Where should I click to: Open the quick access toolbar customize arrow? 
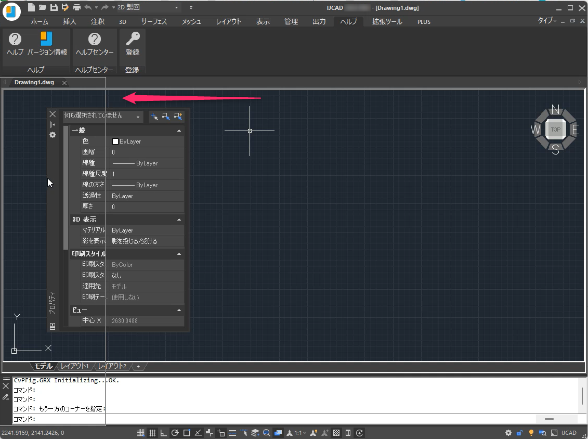pyautogui.click(x=191, y=7)
